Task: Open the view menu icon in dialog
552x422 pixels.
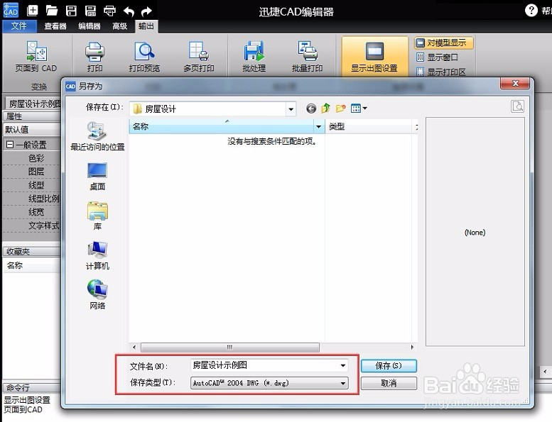Action: pos(359,109)
